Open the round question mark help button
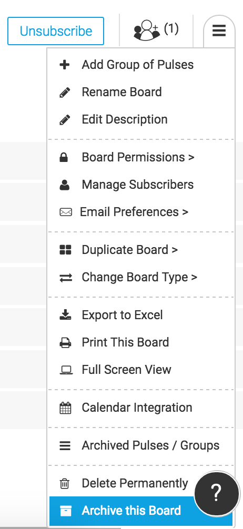The width and height of the screenshot is (243, 529). click(216, 494)
